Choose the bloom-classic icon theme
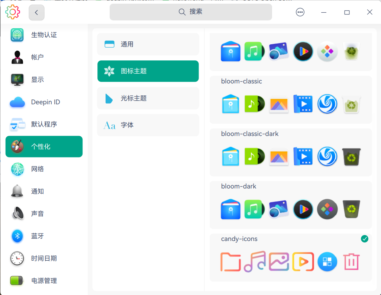The height and width of the screenshot is (295, 381). point(291,100)
